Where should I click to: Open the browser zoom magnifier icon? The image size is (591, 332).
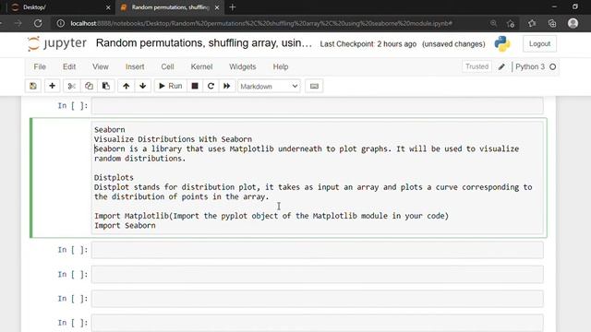pyautogui.click(x=493, y=23)
